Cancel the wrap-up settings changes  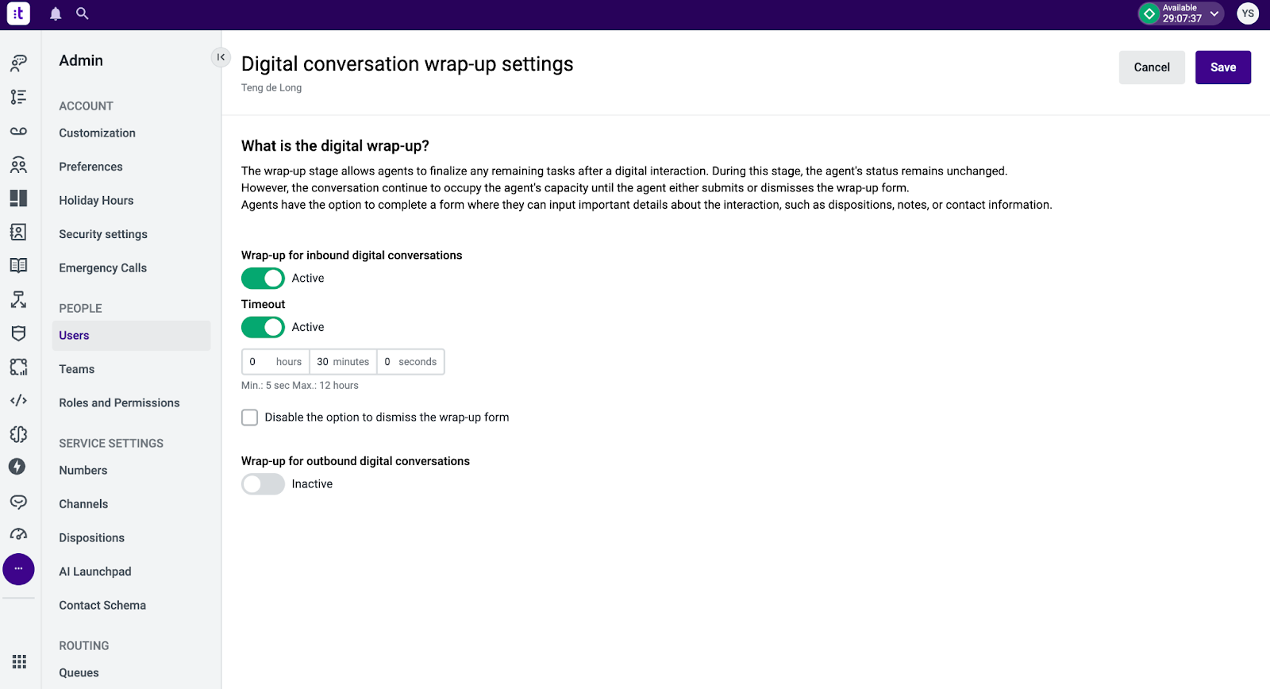[1152, 67]
